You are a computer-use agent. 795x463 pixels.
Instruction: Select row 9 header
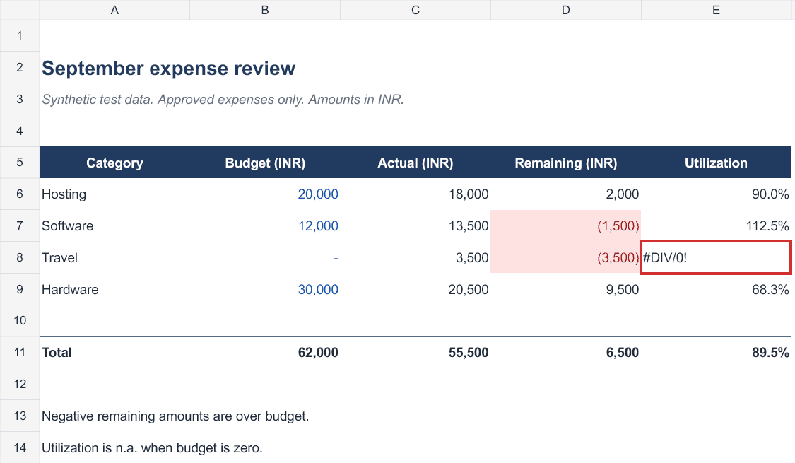tap(20, 289)
